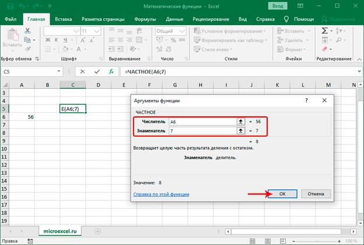Click the find and select magnifier icon

click(339, 40)
